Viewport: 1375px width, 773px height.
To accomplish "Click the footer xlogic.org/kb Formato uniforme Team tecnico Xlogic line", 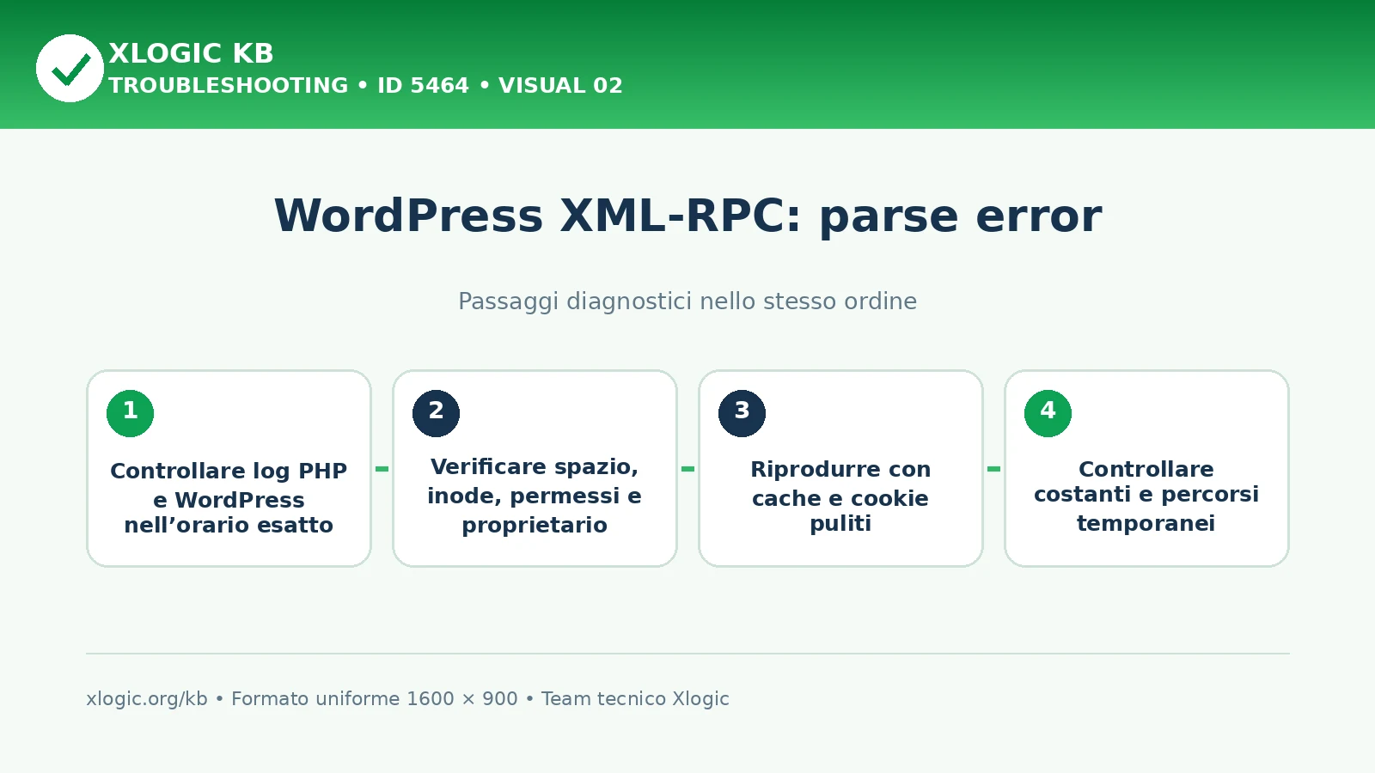I will (x=407, y=699).
